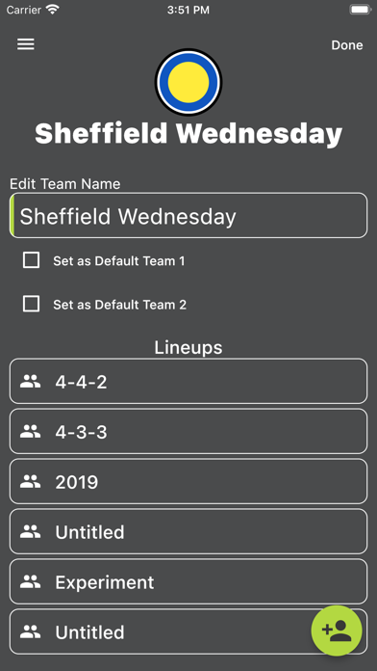The image size is (377, 671).
Task: Open the 2019 lineup
Action: (188, 481)
